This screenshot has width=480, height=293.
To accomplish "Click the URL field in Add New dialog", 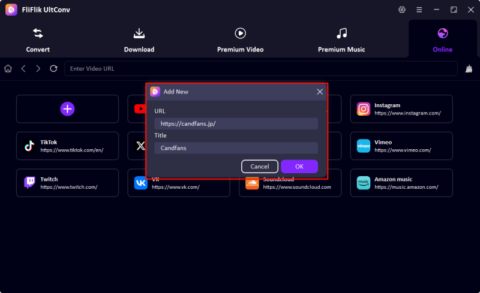I will (x=236, y=123).
